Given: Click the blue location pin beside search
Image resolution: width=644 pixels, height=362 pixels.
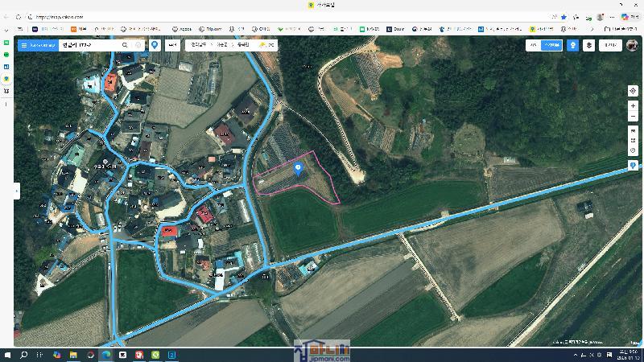Looking at the screenshot, I should [155, 46].
